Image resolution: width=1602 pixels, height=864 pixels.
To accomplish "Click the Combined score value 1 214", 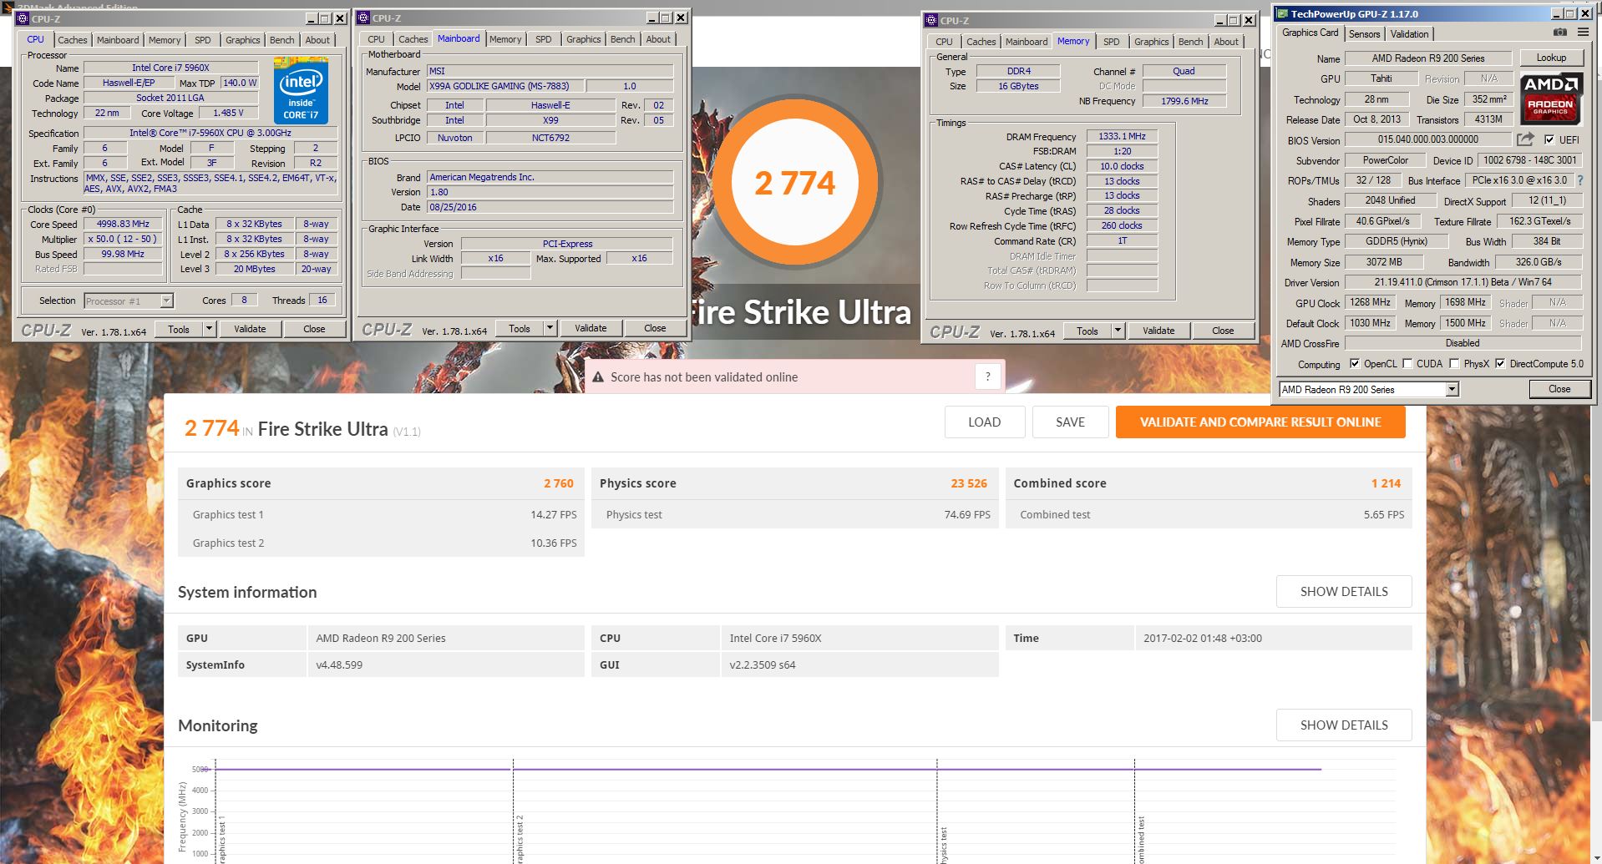I will tap(1387, 483).
